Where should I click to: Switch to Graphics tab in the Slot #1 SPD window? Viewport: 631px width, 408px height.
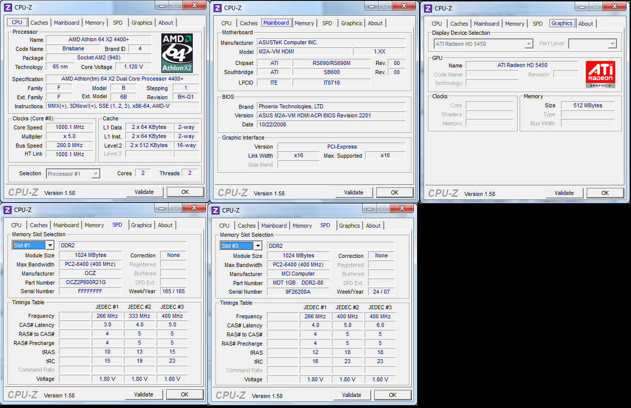coord(142,225)
